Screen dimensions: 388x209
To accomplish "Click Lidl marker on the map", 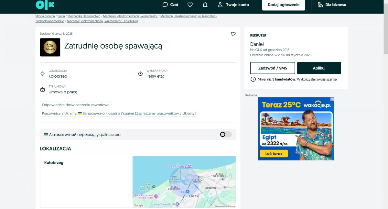I will [188, 192].
